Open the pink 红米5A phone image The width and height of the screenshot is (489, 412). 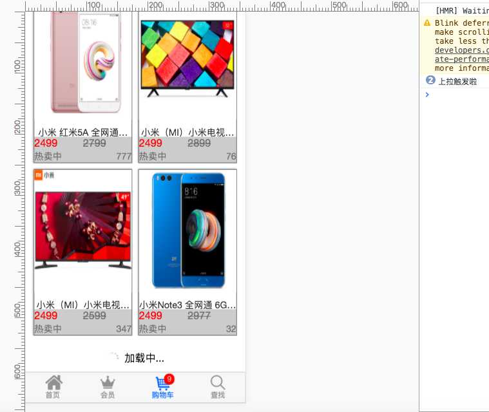coord(86,62)
